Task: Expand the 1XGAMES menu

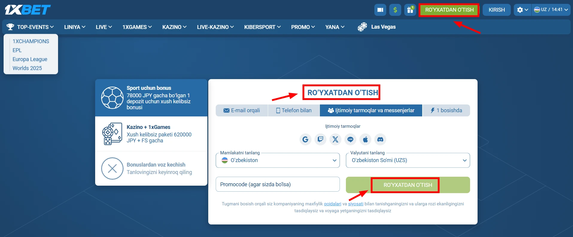Action: [137, 27]
